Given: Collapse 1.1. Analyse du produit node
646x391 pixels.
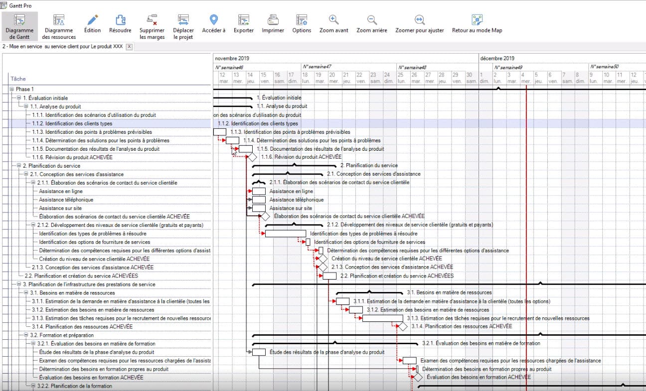Looking at the screenshot, I should (x=26, y=106).
